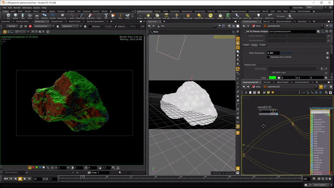Add a GI Light
Viewport: 334px width, 188px height.
[x=228, y=16]
